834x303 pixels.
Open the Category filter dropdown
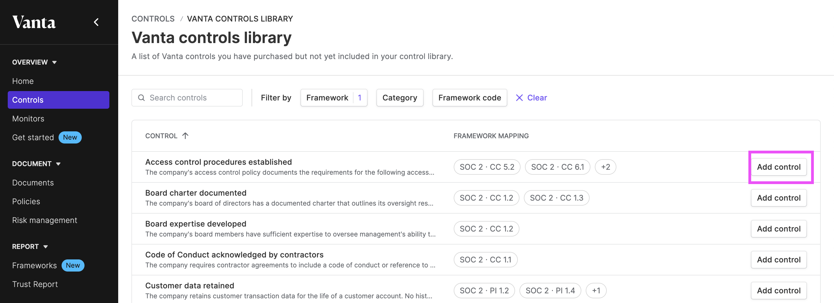point(400,98)
